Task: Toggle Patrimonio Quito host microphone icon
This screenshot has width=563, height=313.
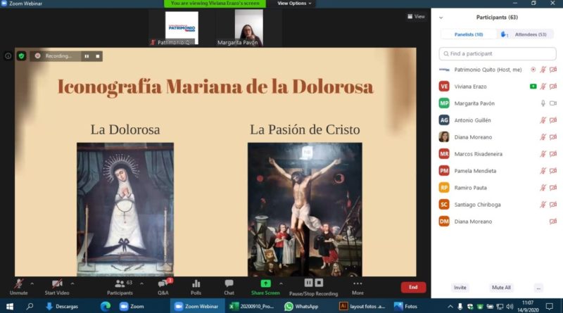Action: [543, 70]
